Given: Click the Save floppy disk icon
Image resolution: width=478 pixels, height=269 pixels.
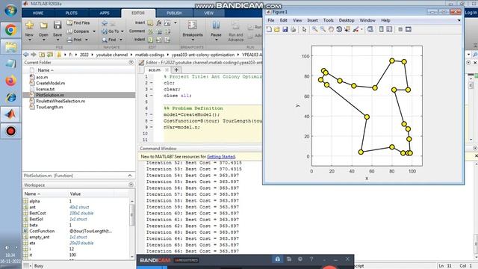Looking at the screenshot, I should pos(58,25).
